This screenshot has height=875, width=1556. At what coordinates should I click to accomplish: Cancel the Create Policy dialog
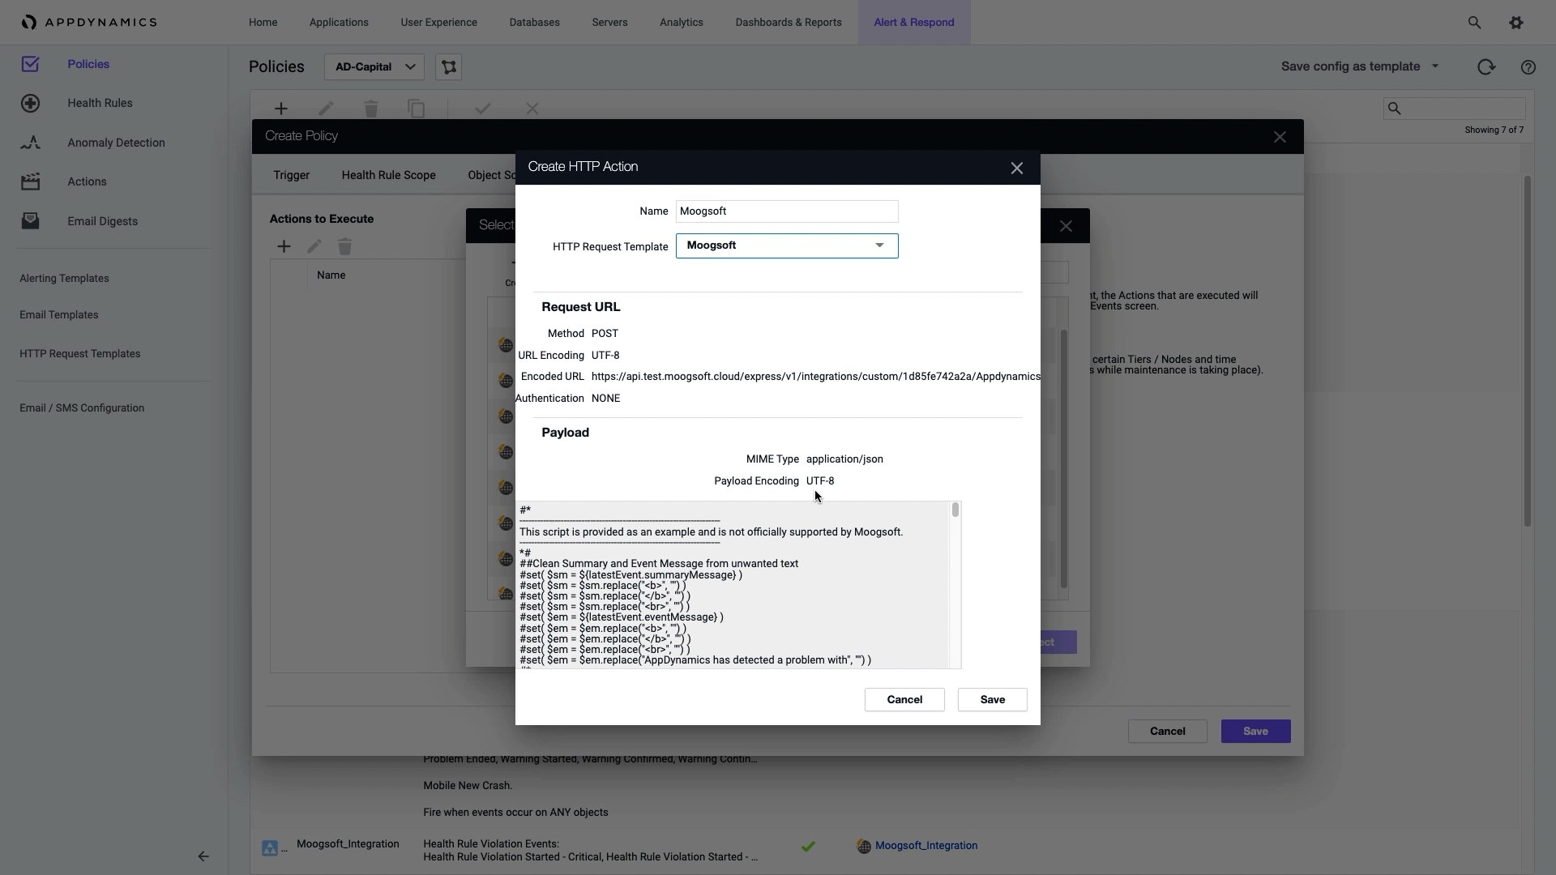click(1167, 732)
